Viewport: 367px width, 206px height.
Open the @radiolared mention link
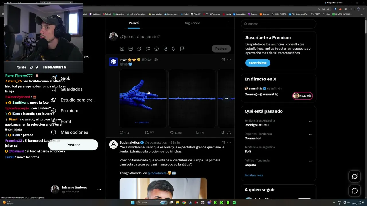(157, 173)
